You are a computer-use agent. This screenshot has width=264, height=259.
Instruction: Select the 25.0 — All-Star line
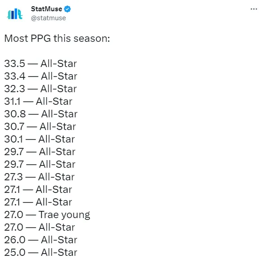click(x=41, y=252)
